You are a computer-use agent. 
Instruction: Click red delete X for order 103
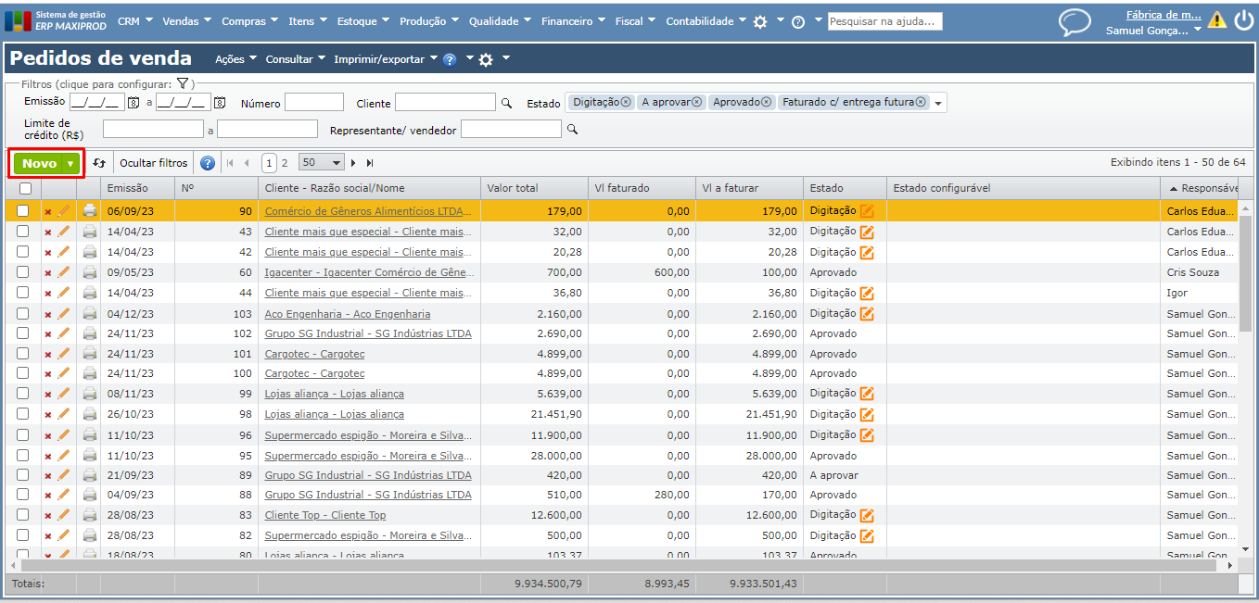tap(48, 314)
